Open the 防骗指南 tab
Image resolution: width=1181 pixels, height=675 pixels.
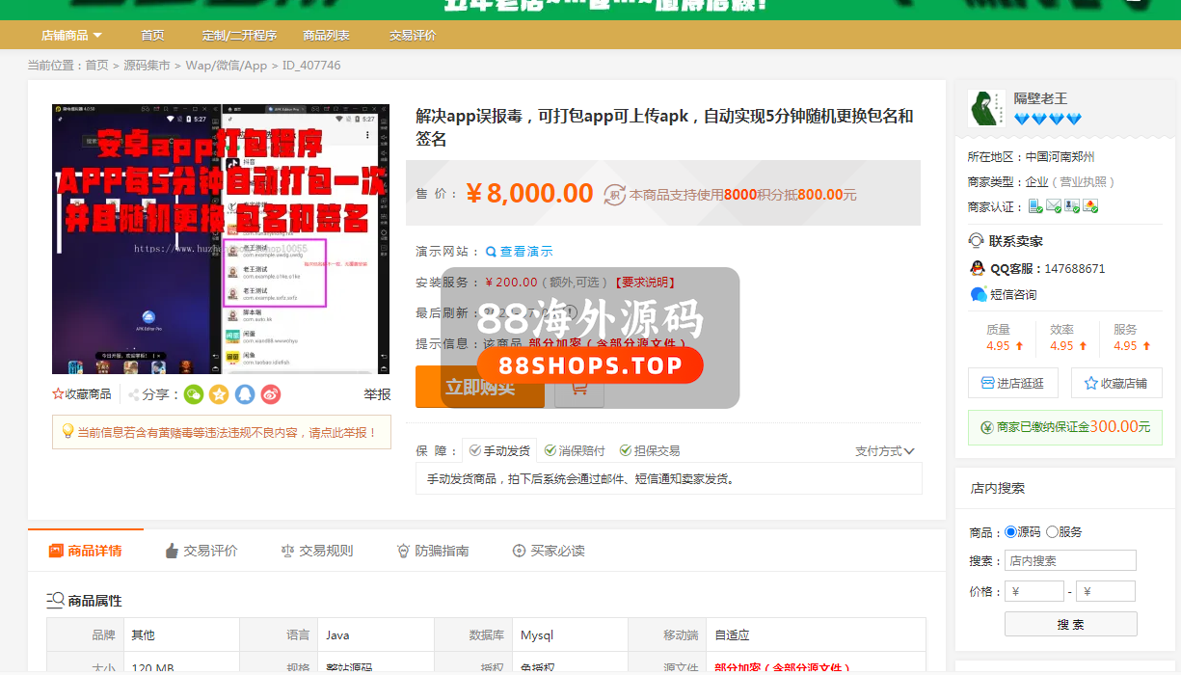pyautogui.click(x=432, y=551)
